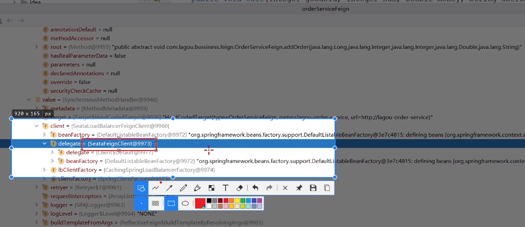The image size is (525, 227).
Task: Select the arrow annotation tool
Action: [169, 188]
